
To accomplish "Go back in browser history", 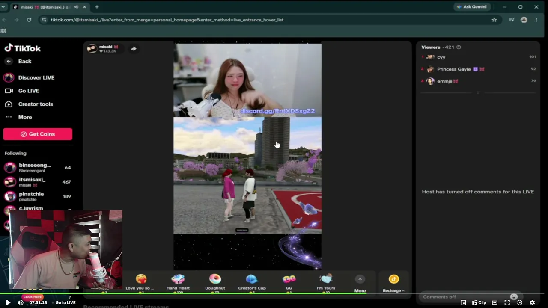I will click(4, 20).
